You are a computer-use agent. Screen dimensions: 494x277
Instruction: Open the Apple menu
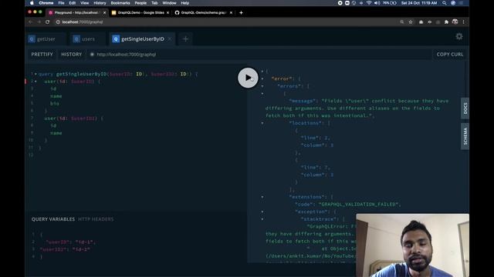coord(32,3)
